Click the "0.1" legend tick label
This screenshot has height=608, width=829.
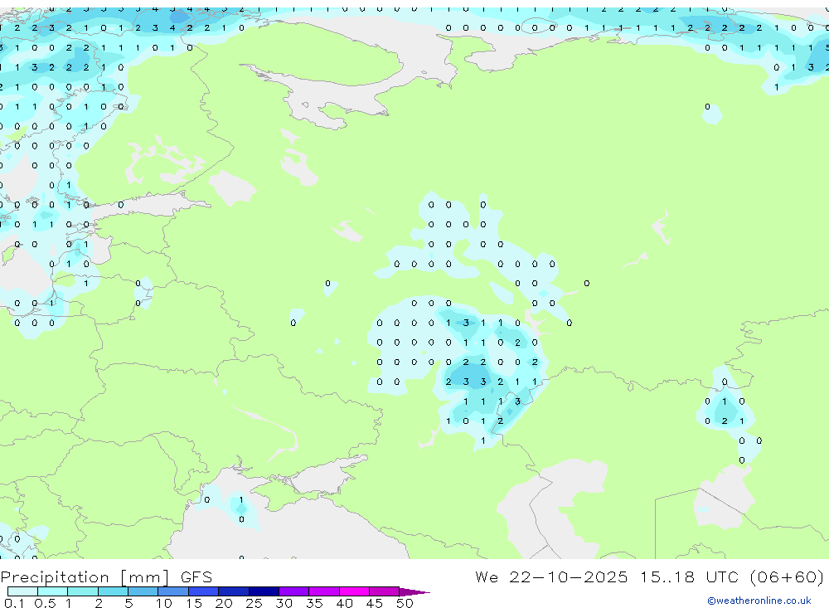[14, 603]
